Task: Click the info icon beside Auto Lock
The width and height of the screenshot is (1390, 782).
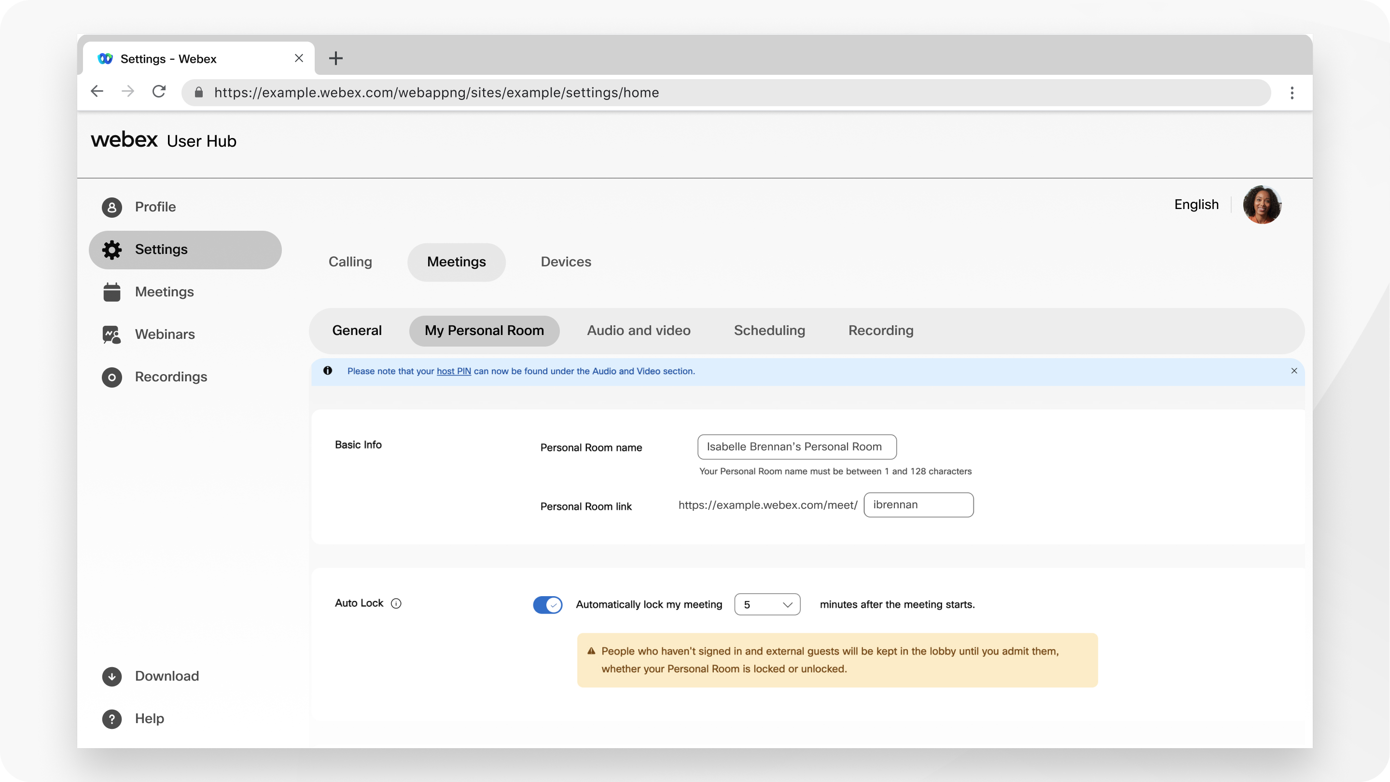Action: click(396, 602)
